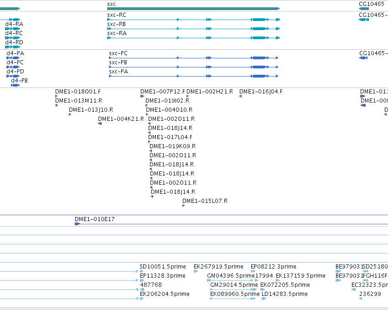Select EST EK206204.5prime label
Image resolution: width=388 pixels, height=310 pixels.
click(x=165, y=294)
